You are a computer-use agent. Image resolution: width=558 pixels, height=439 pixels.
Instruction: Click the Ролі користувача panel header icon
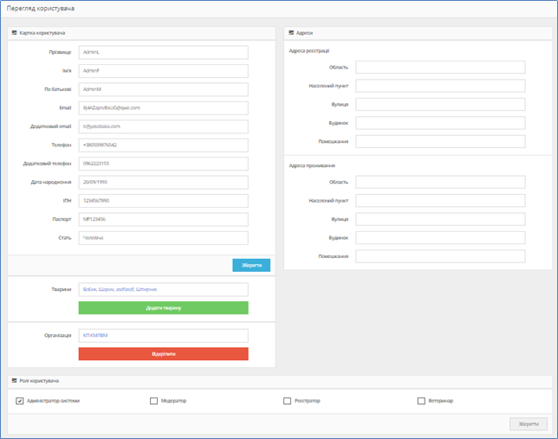[14, 381]
